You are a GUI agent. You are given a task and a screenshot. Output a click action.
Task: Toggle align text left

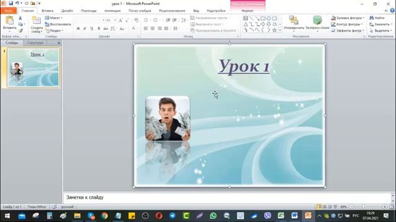146,28
